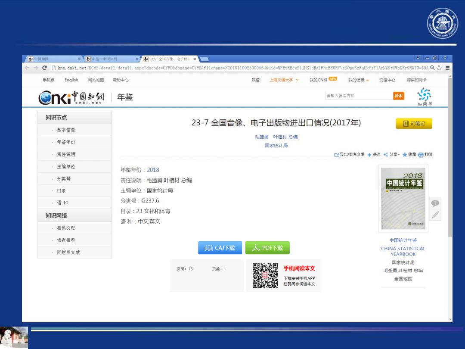Open a new browser tab
The width and height of the screenshot is (465, 349).
pos(205,59)
